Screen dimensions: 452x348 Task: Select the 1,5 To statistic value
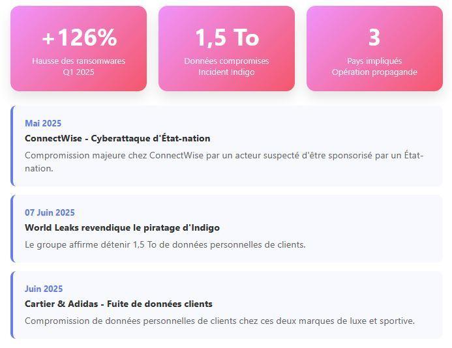[x=226, y=38]
